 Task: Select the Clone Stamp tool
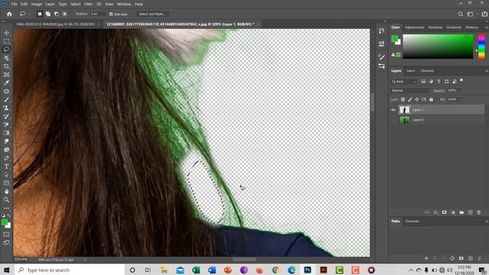pos(6,108)
